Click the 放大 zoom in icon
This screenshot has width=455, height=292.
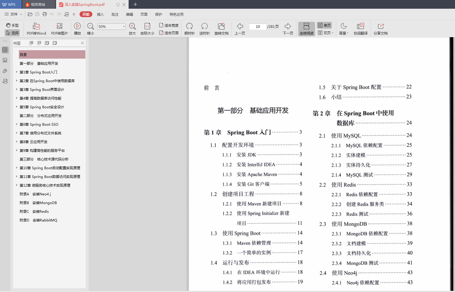point(132,29)
